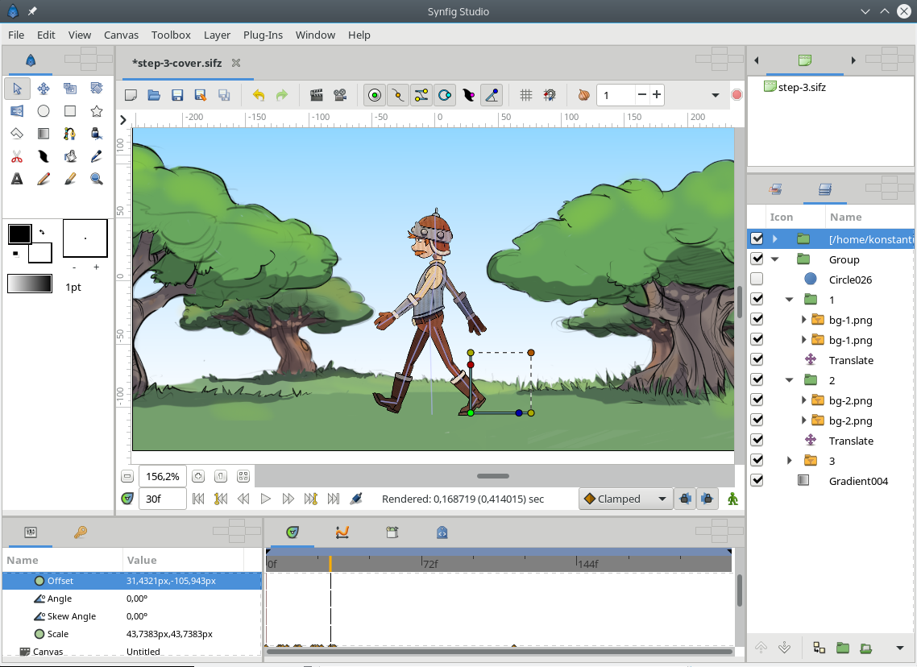Image resolution: width=917 pixels, height=667 pixels.
Task: Toggle animate editing mode
Action: [x=732, y=499]
